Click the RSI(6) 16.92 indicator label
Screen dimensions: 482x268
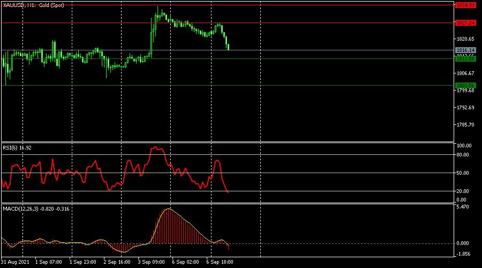[x=17, y=148]
